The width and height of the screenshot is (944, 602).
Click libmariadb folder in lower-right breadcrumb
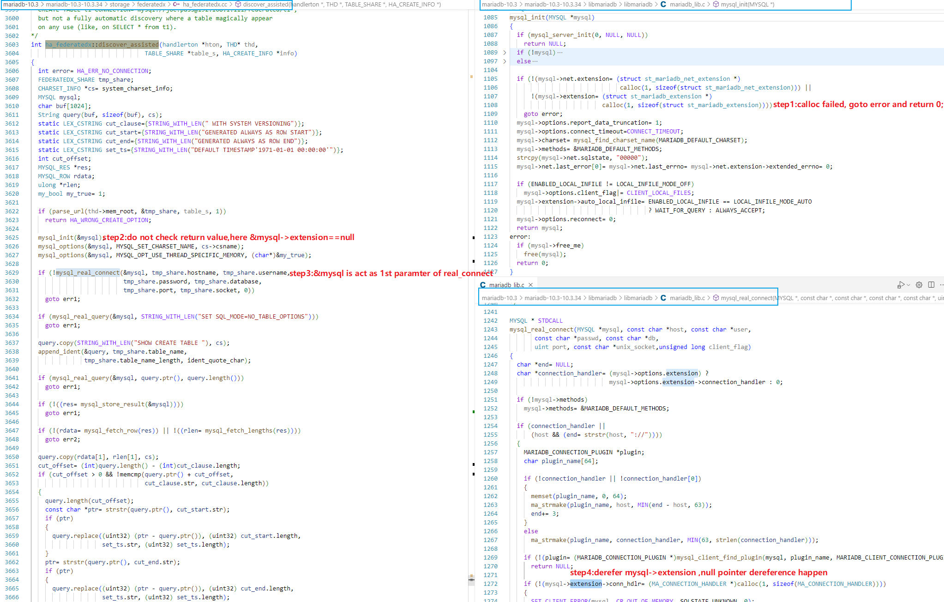(602, 298)
